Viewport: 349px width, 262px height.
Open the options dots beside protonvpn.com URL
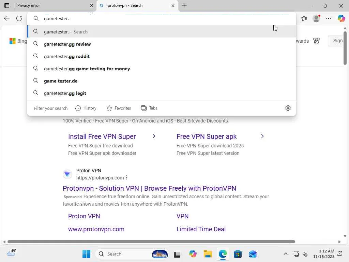tap(126, 177)
